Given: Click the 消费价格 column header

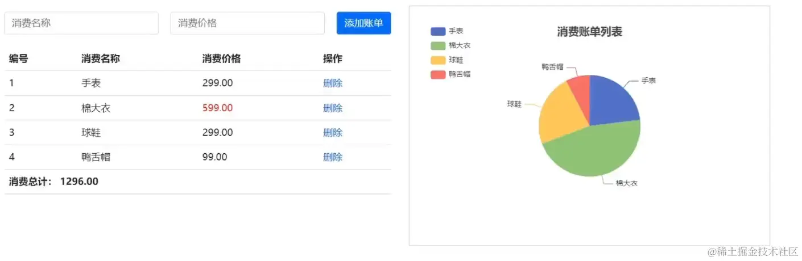Looking at the screenshot, I should point(221,59).
